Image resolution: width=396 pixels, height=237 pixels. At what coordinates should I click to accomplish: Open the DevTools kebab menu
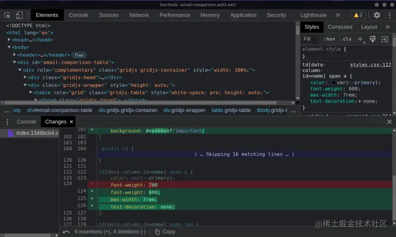tap(389, 15)
